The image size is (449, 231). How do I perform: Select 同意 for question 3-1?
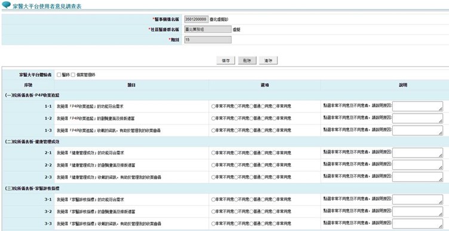[x=263, y=199]
